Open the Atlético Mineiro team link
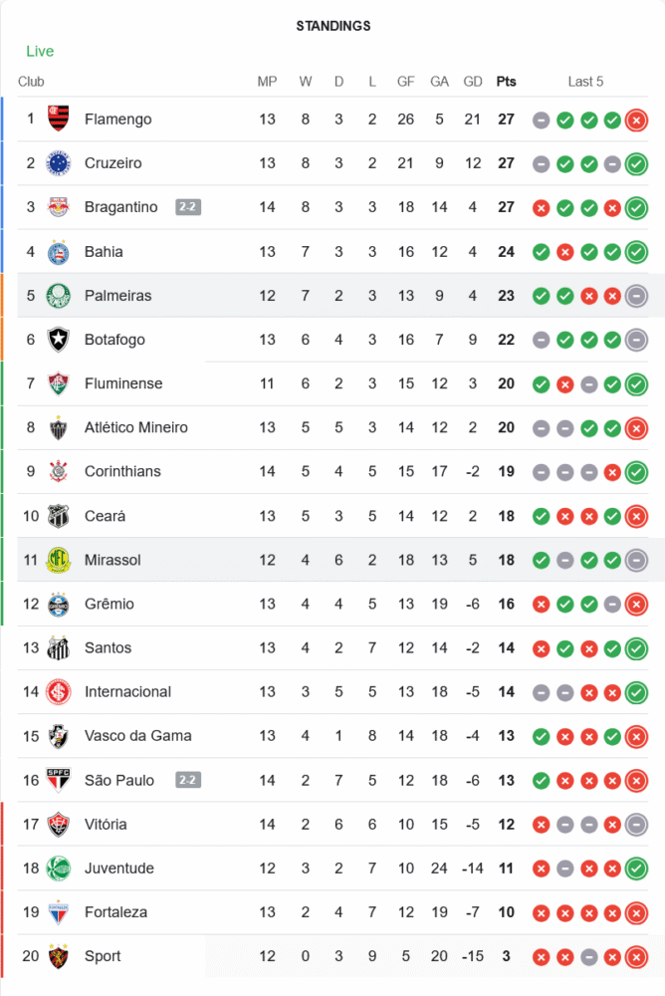This screenshot has height=996, width=665. tap(135, 427)
